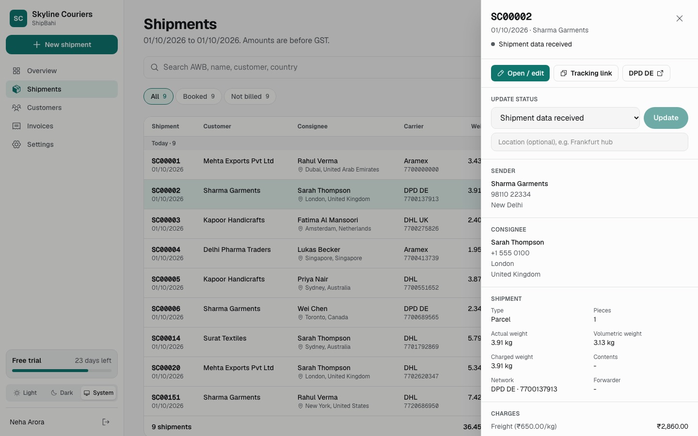Click the Consignee column header

(x=313, y=126)
